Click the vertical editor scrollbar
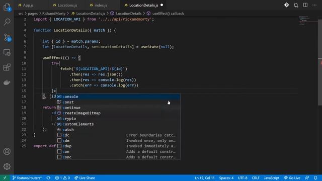 click(320, 62)
